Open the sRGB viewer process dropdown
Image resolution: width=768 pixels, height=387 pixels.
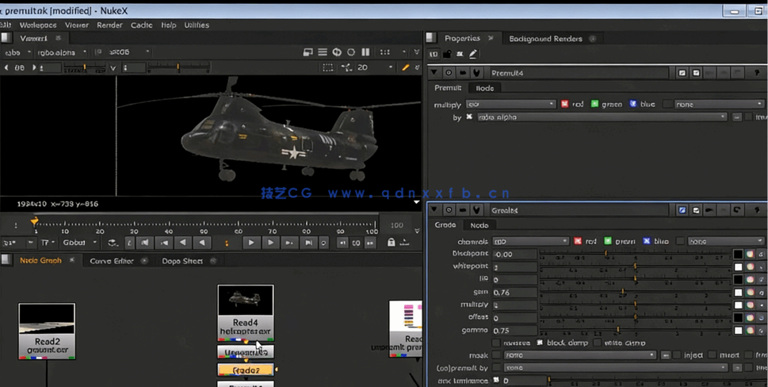[x=128, y=52]
